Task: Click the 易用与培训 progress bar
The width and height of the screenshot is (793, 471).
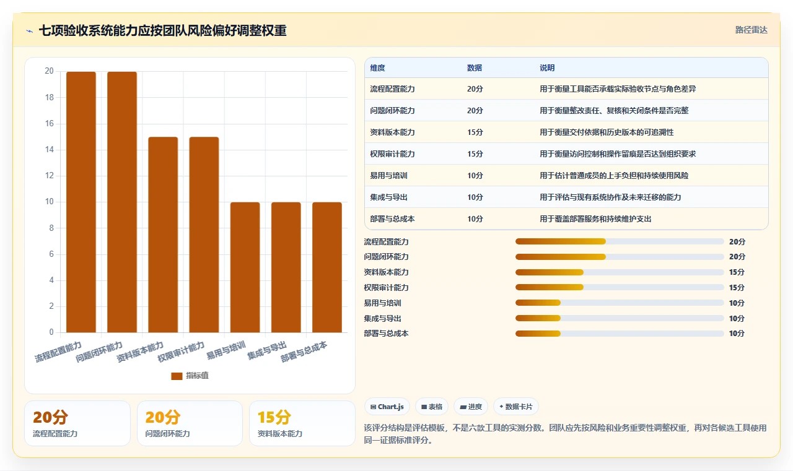Action: pos(620,303)
